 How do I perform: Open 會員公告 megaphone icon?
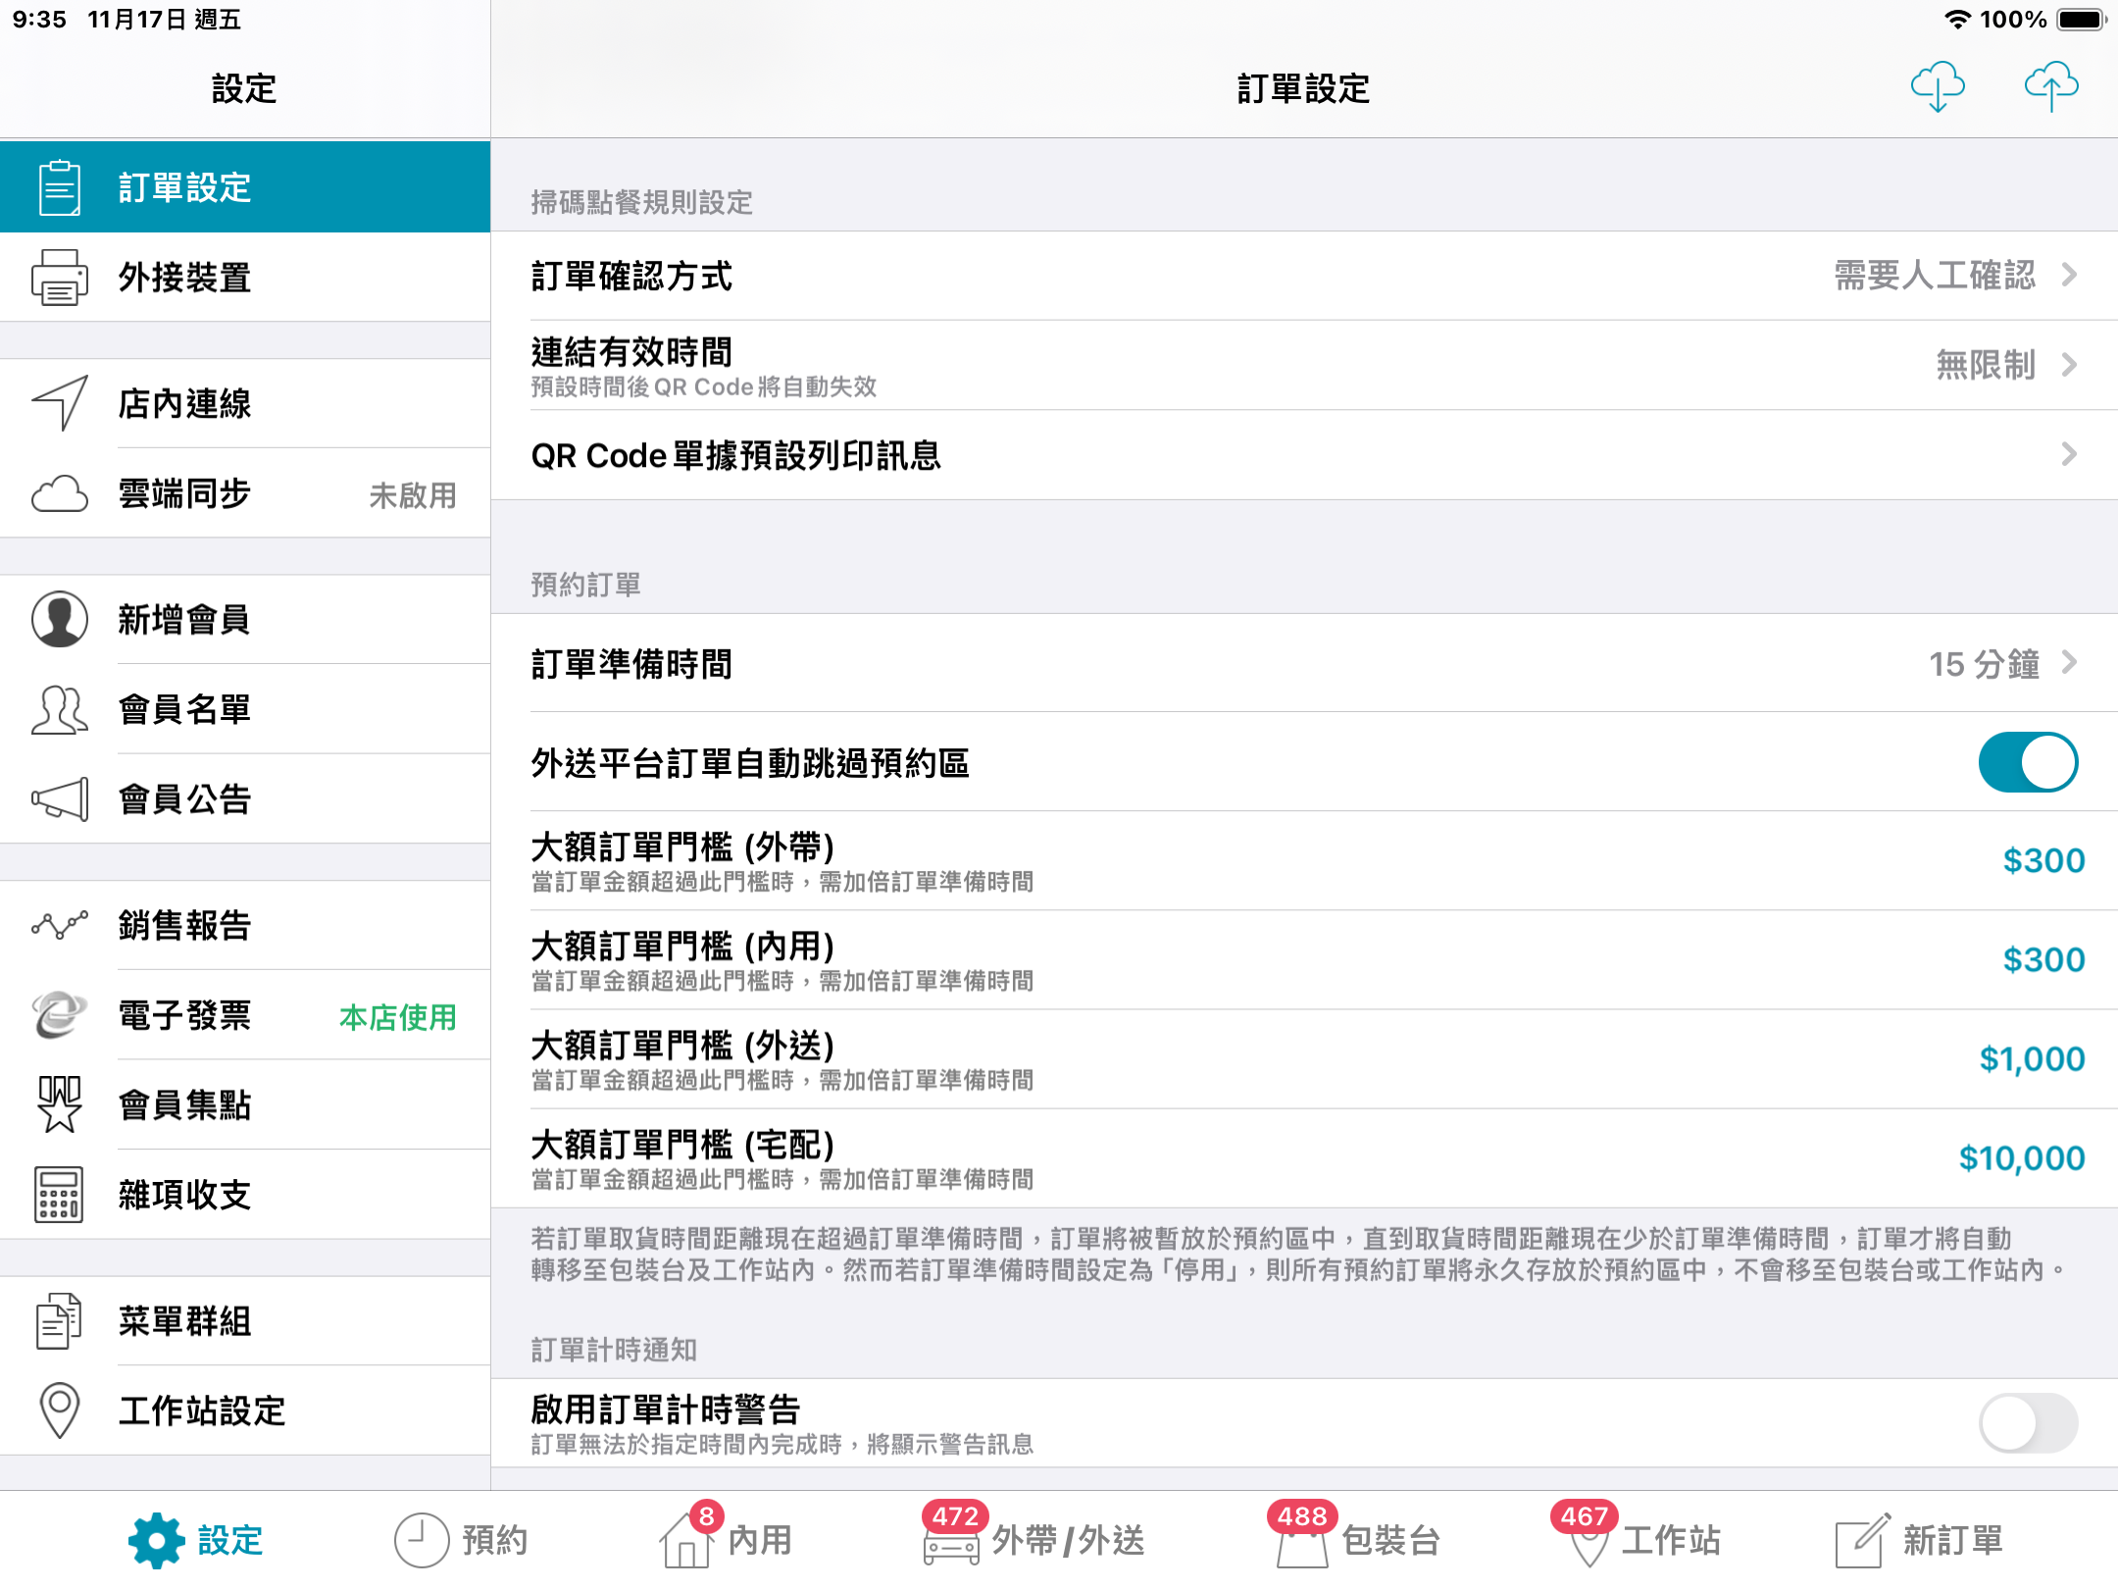click(59, 799)
